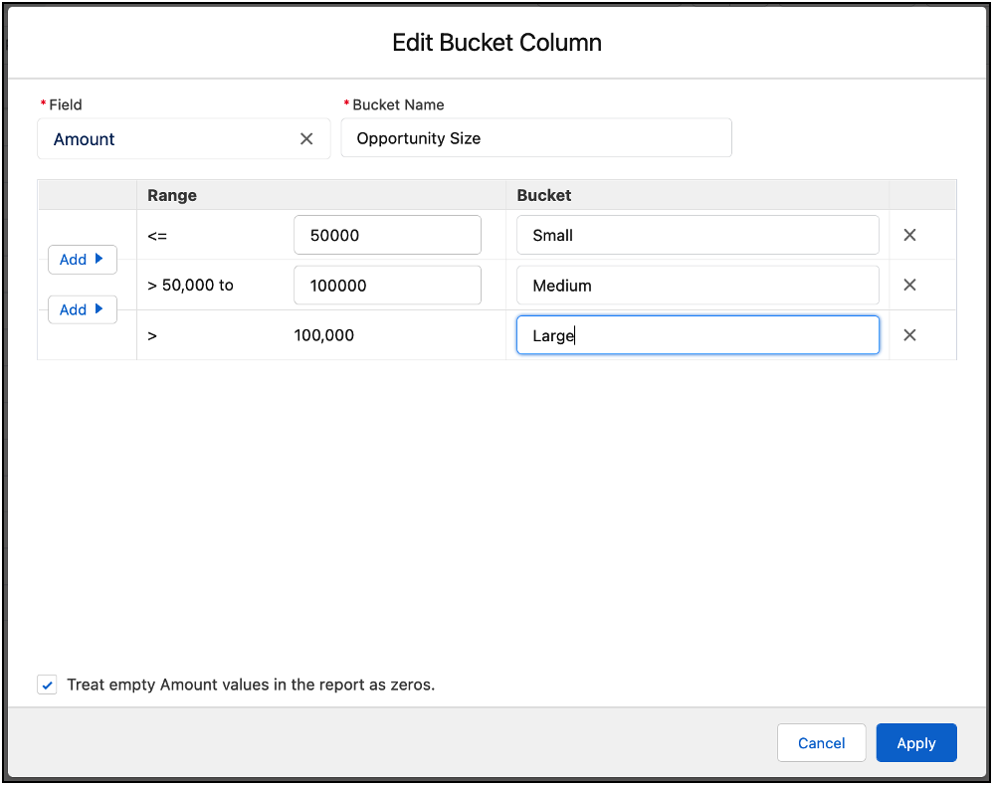Click the Opportunity Size bucket name field
The width and height of the screenshot is (994, 785).
[536, 137]
